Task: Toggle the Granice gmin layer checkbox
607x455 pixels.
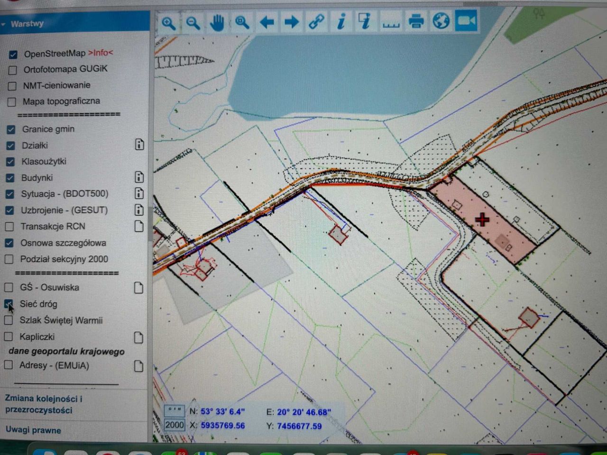Action: coord(11,129)
